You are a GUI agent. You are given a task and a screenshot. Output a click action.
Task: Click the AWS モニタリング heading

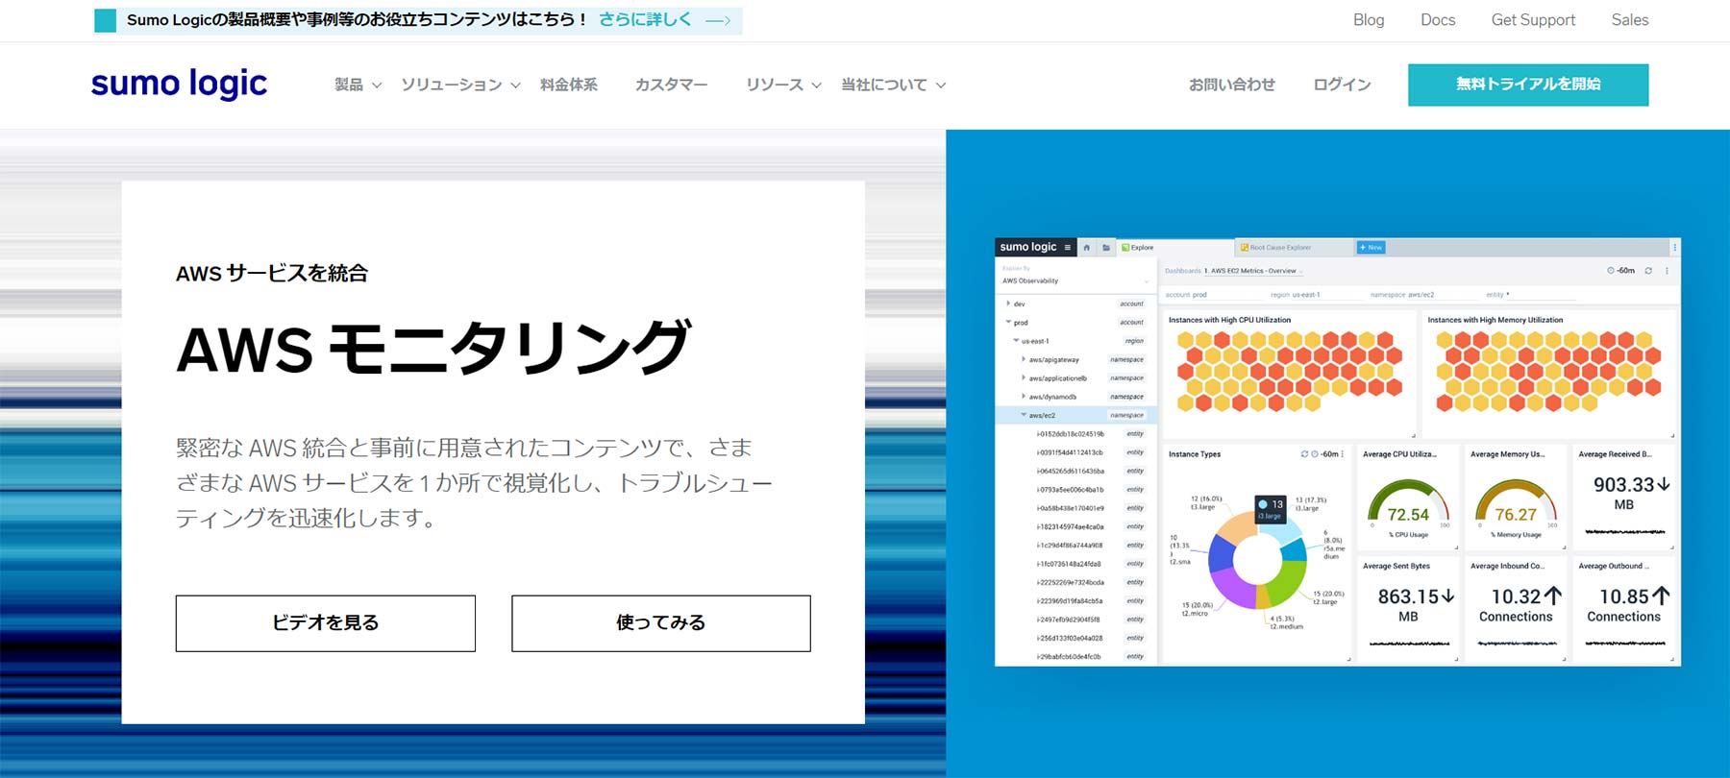pos(433,349)
